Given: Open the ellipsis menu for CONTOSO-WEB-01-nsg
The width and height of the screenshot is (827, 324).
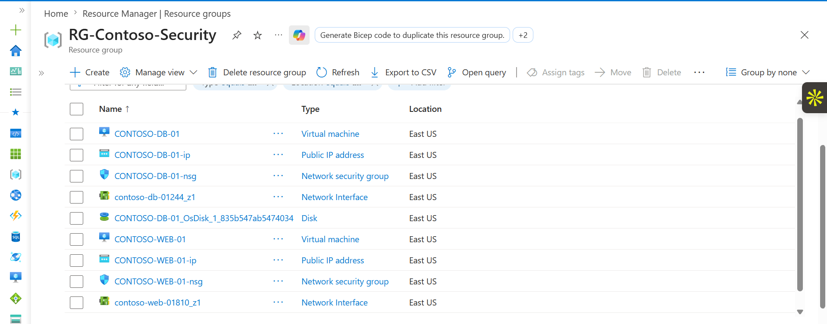Looking at the screenshot, I should click(x=278, y=281).
